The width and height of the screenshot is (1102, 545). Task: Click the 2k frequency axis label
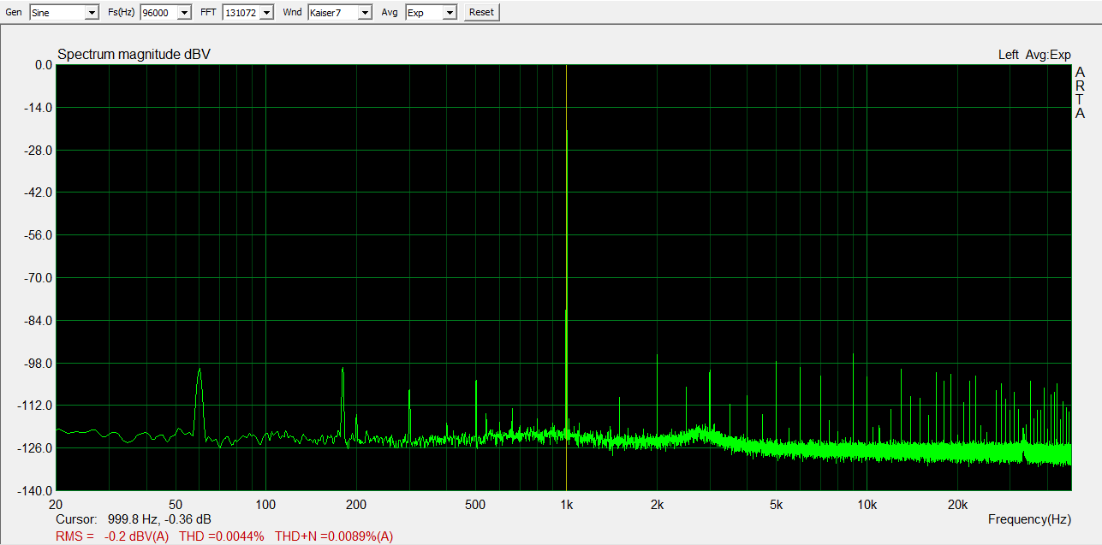click(657, 504)
